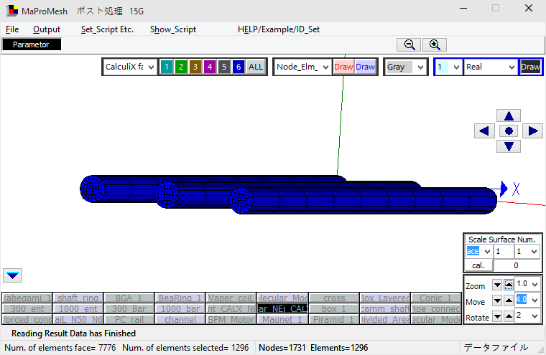546x355 pixels.
Task: Select face group 2 green button
Action: tap(181, 67)
